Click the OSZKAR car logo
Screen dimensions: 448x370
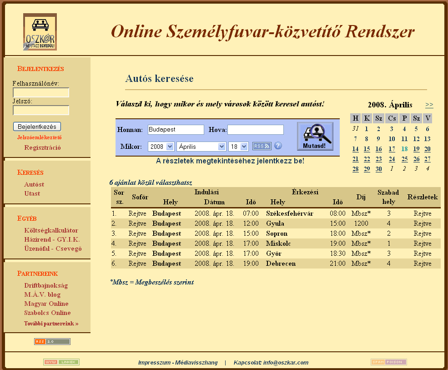[x=40, y=32]
